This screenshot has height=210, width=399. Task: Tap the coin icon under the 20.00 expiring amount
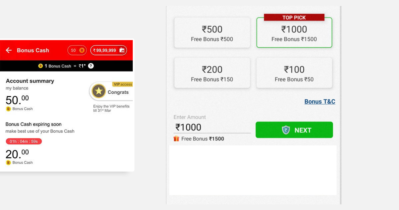click(x=9, y=163)
